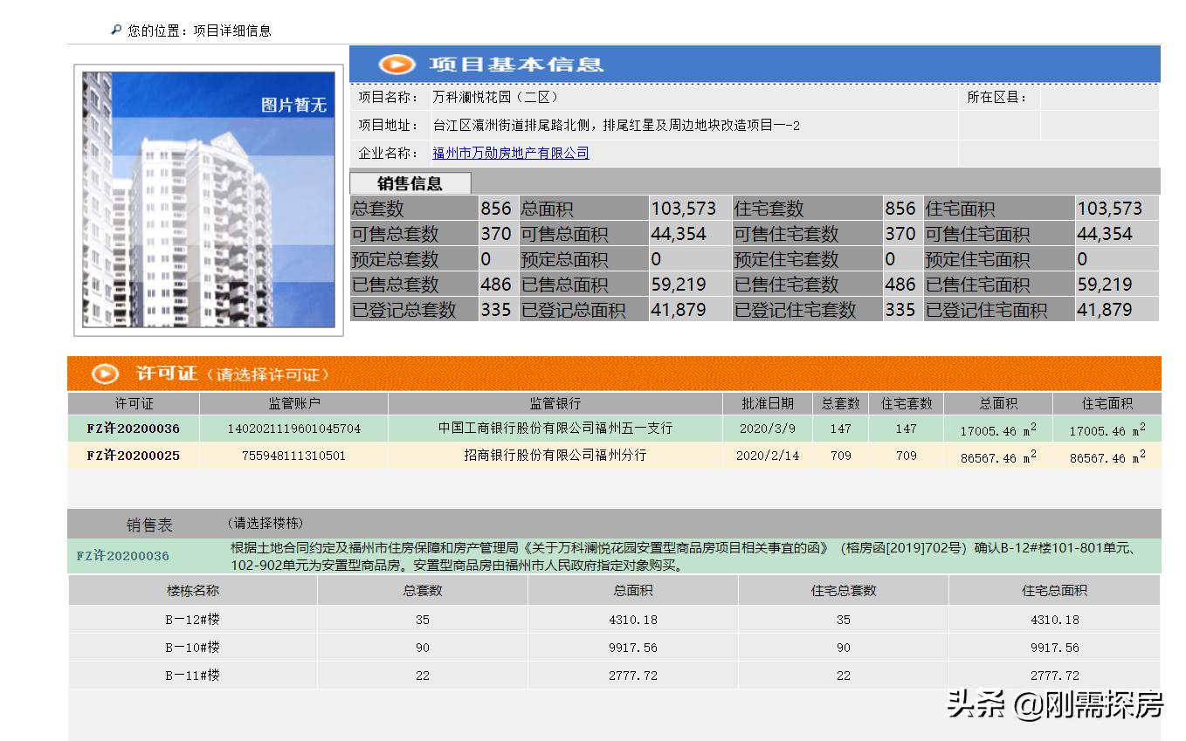The image size is (1186, 741).
Task: Click the 许可证 column header
Action: [x=133, y=403]
